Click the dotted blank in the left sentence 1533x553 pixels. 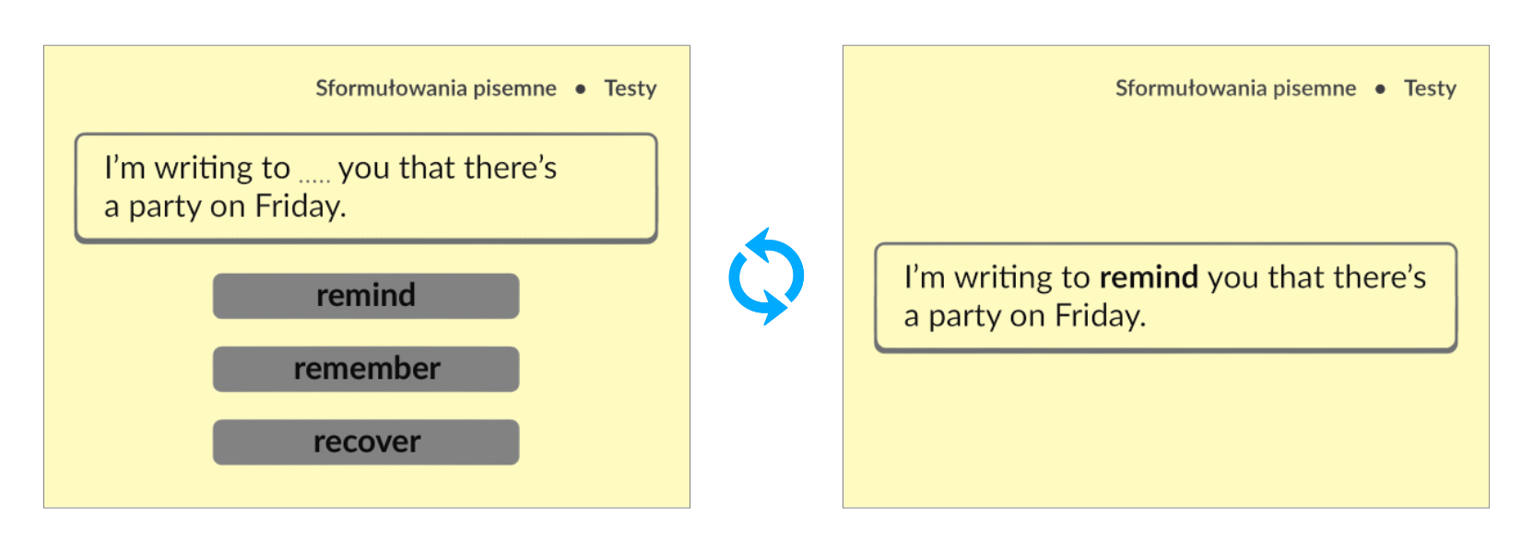[314, 177]
